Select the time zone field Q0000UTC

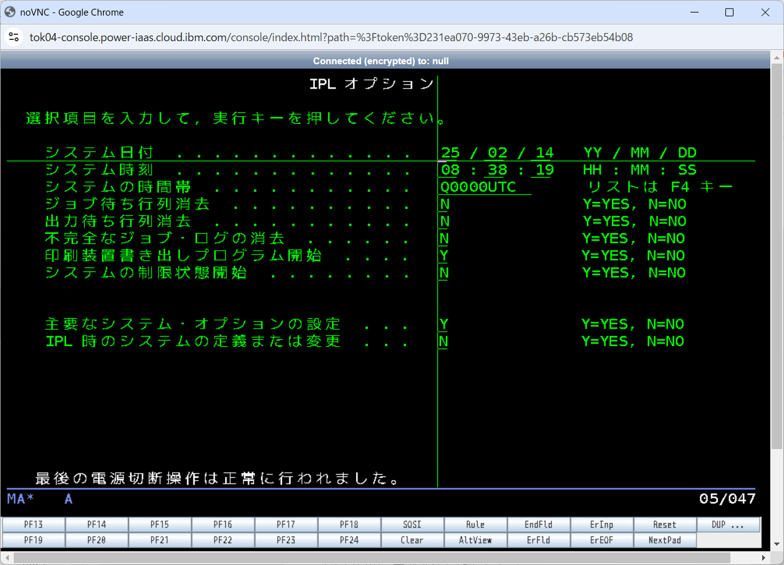click(485, 187)
